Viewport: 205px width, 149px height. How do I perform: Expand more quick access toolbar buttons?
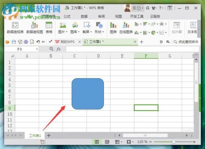[43, 42]
